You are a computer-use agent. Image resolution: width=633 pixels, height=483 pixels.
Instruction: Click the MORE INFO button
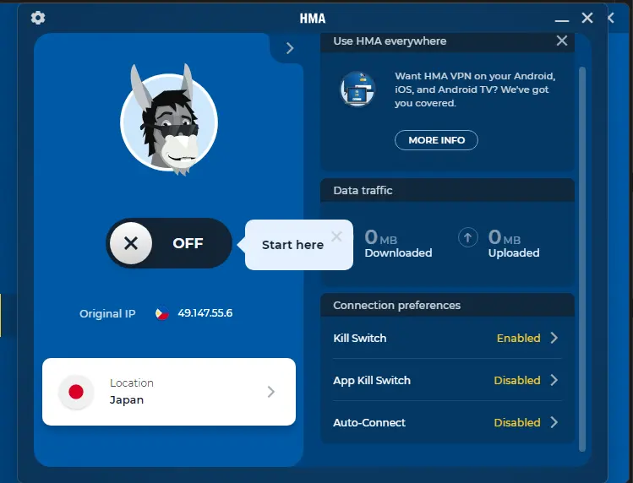point(436,140)
